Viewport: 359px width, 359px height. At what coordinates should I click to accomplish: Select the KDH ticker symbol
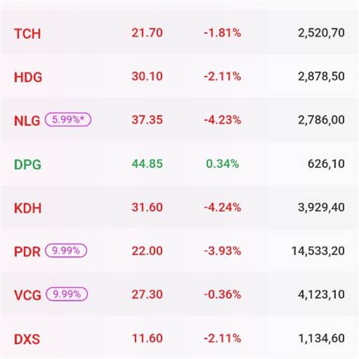[x=28, y=208]
